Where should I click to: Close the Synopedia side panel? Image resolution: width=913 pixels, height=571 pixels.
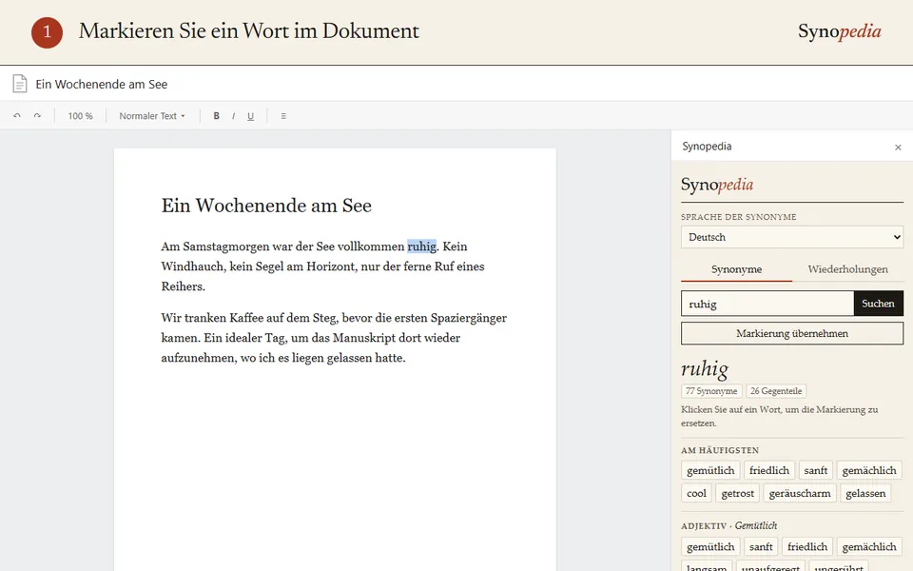click(898, 148)
